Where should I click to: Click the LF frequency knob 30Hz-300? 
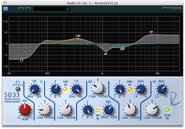[34, 89]
